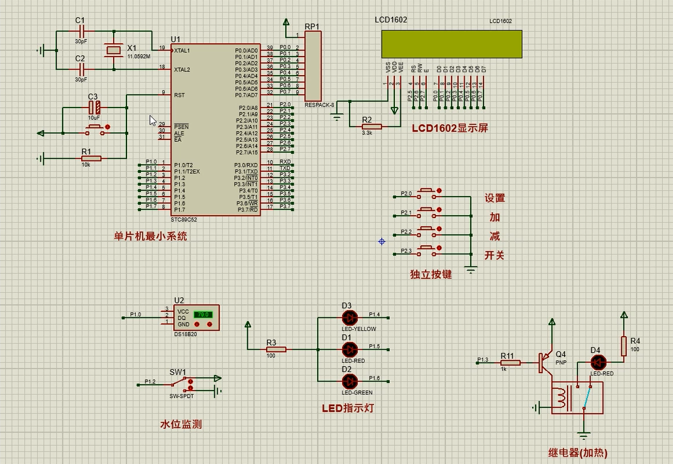The width and height of the screenshot is (673, 464).
Task: Click the blue origin crosshair marker
Action: pos(382,242)
